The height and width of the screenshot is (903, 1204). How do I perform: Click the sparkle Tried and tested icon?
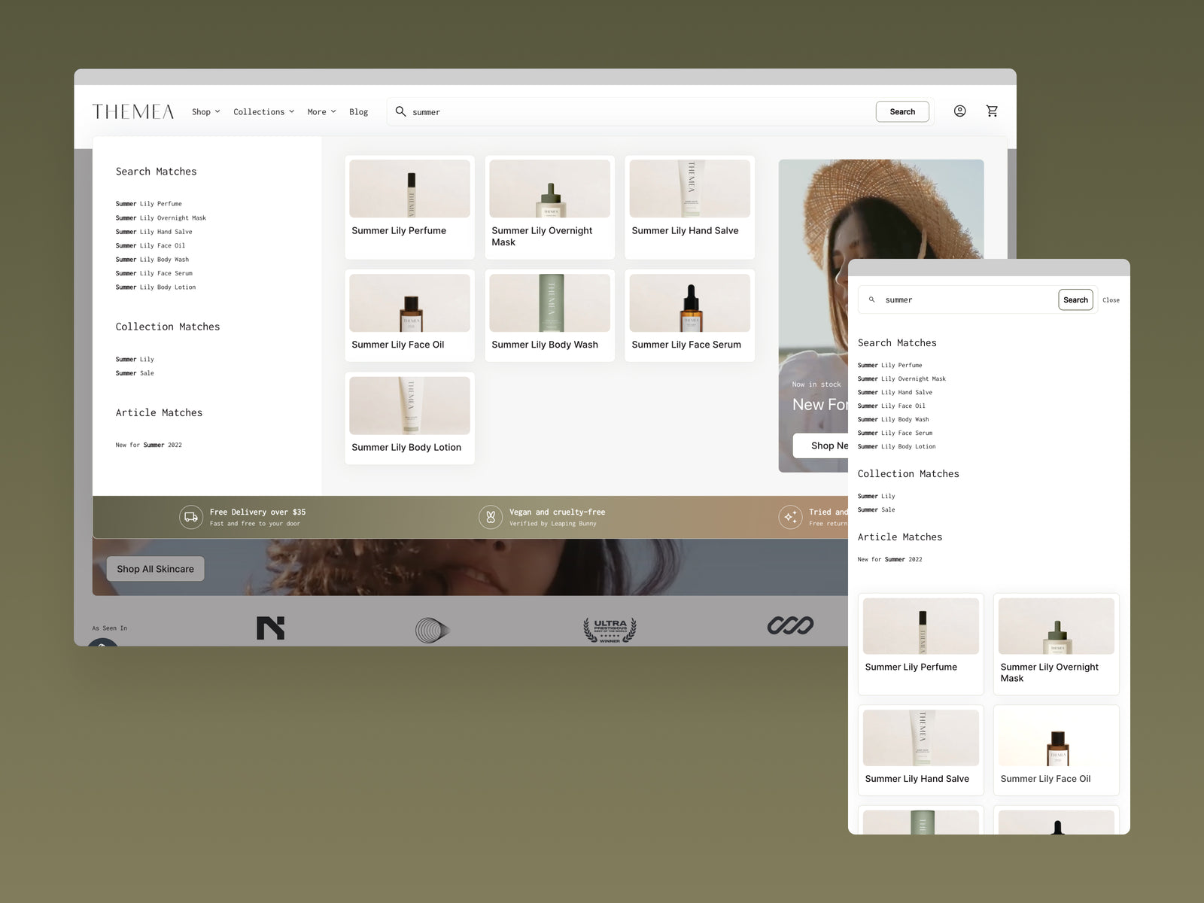coord(790,517)
